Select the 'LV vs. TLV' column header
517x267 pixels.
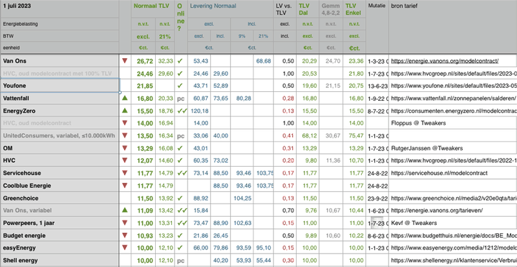pyautogui.click(x=285, y=9)
